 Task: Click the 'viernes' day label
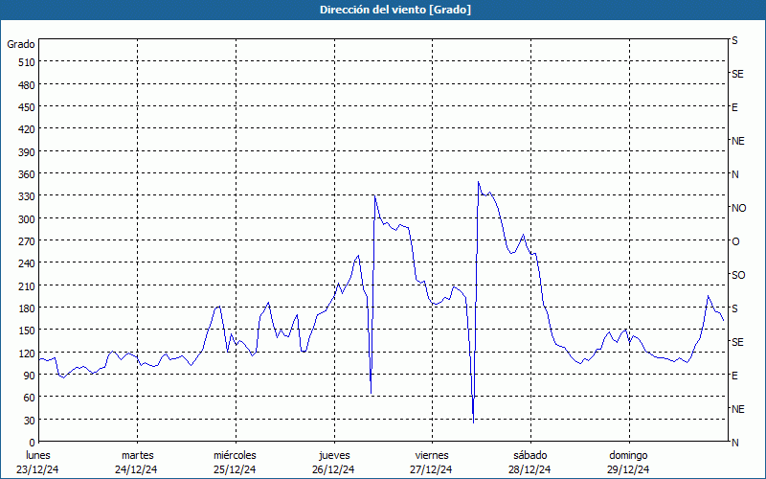(x=432, y=455)
